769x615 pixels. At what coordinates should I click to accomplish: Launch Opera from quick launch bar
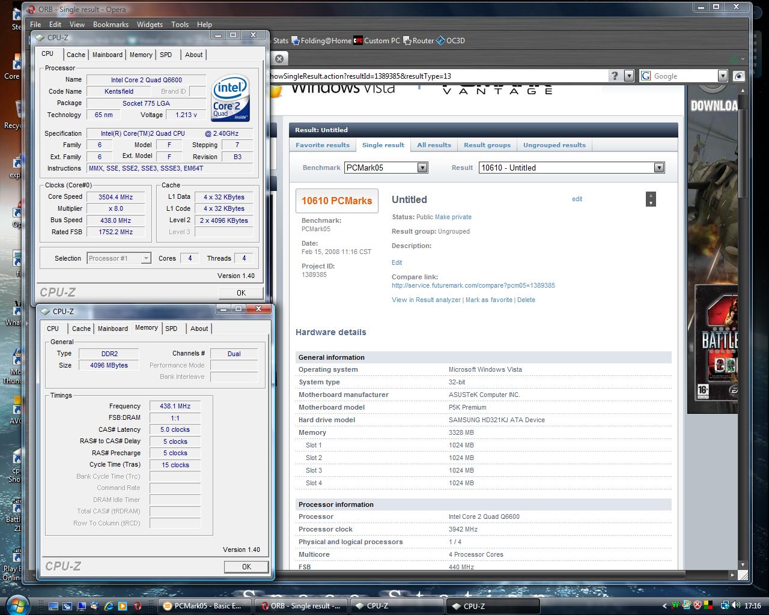click(138, 606)
